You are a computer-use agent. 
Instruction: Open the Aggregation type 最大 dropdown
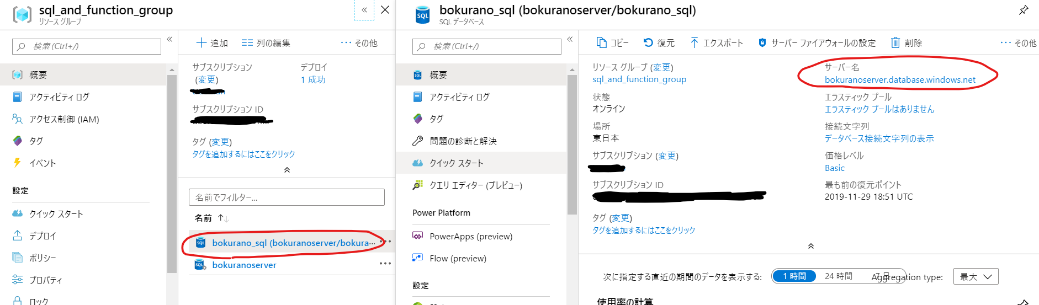[976, 277]
